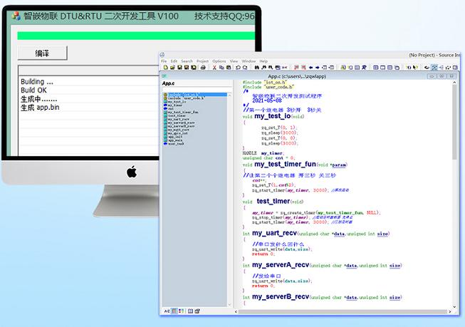Open the Search menu
The height and width of the screenshot is (327, 465).
click(x=187, y=61)
